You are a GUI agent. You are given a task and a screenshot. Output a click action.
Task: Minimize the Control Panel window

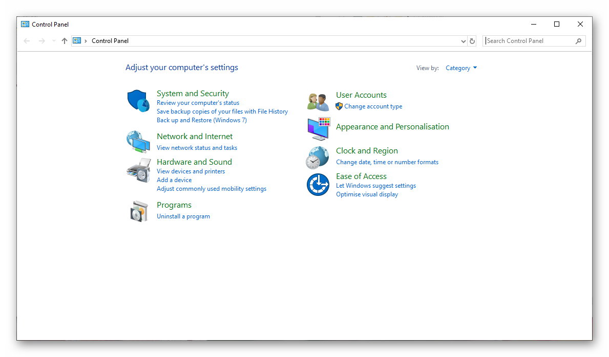[534, 24]
